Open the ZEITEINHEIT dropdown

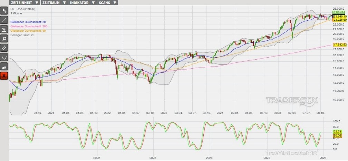pyautogui.click(x=24, y=2)
